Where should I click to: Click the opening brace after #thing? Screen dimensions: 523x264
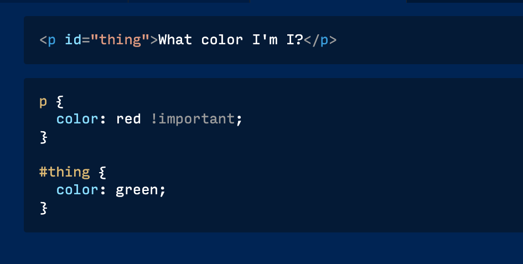point(102,172)
